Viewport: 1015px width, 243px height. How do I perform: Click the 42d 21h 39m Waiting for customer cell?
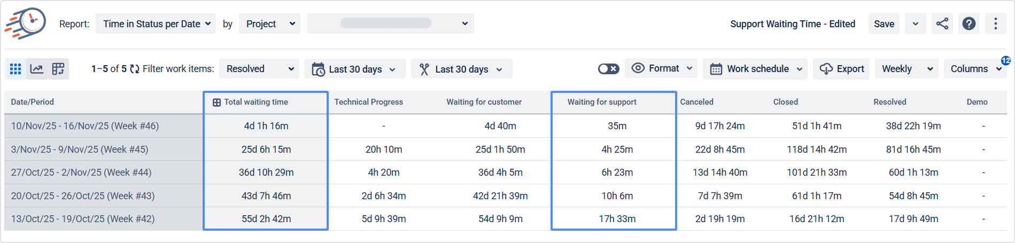click(x=500, y=196)
